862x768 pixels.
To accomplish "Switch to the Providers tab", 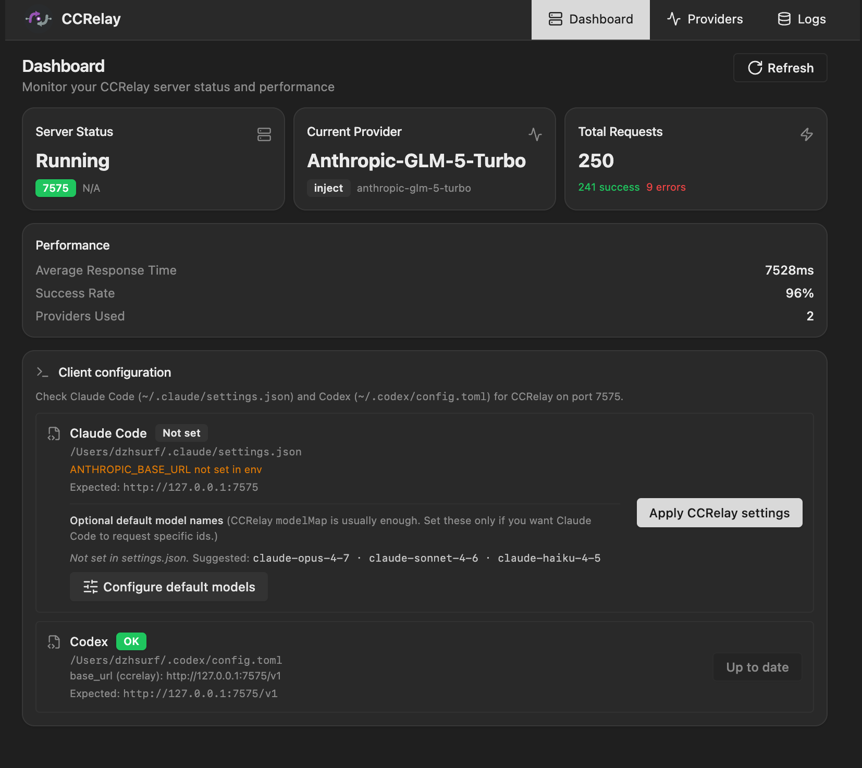I will tap(705, 19).
